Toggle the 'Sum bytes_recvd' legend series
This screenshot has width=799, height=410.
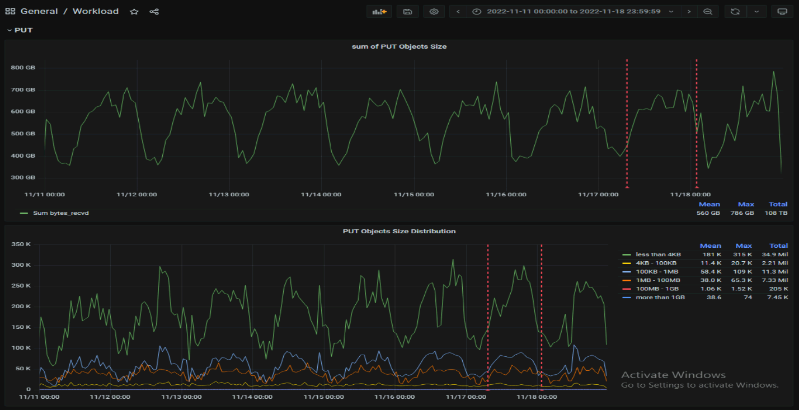[61, 213]
